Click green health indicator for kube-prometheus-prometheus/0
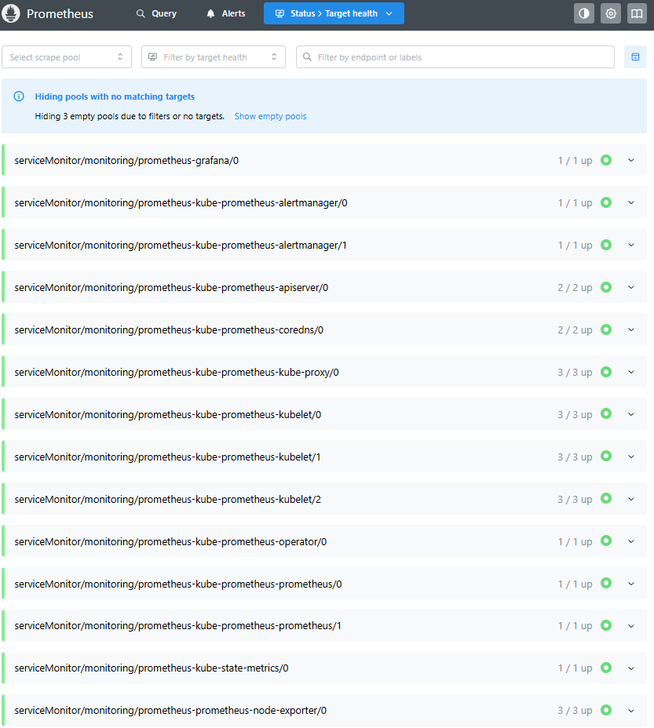Screen dimensions: 654x728 605,583
